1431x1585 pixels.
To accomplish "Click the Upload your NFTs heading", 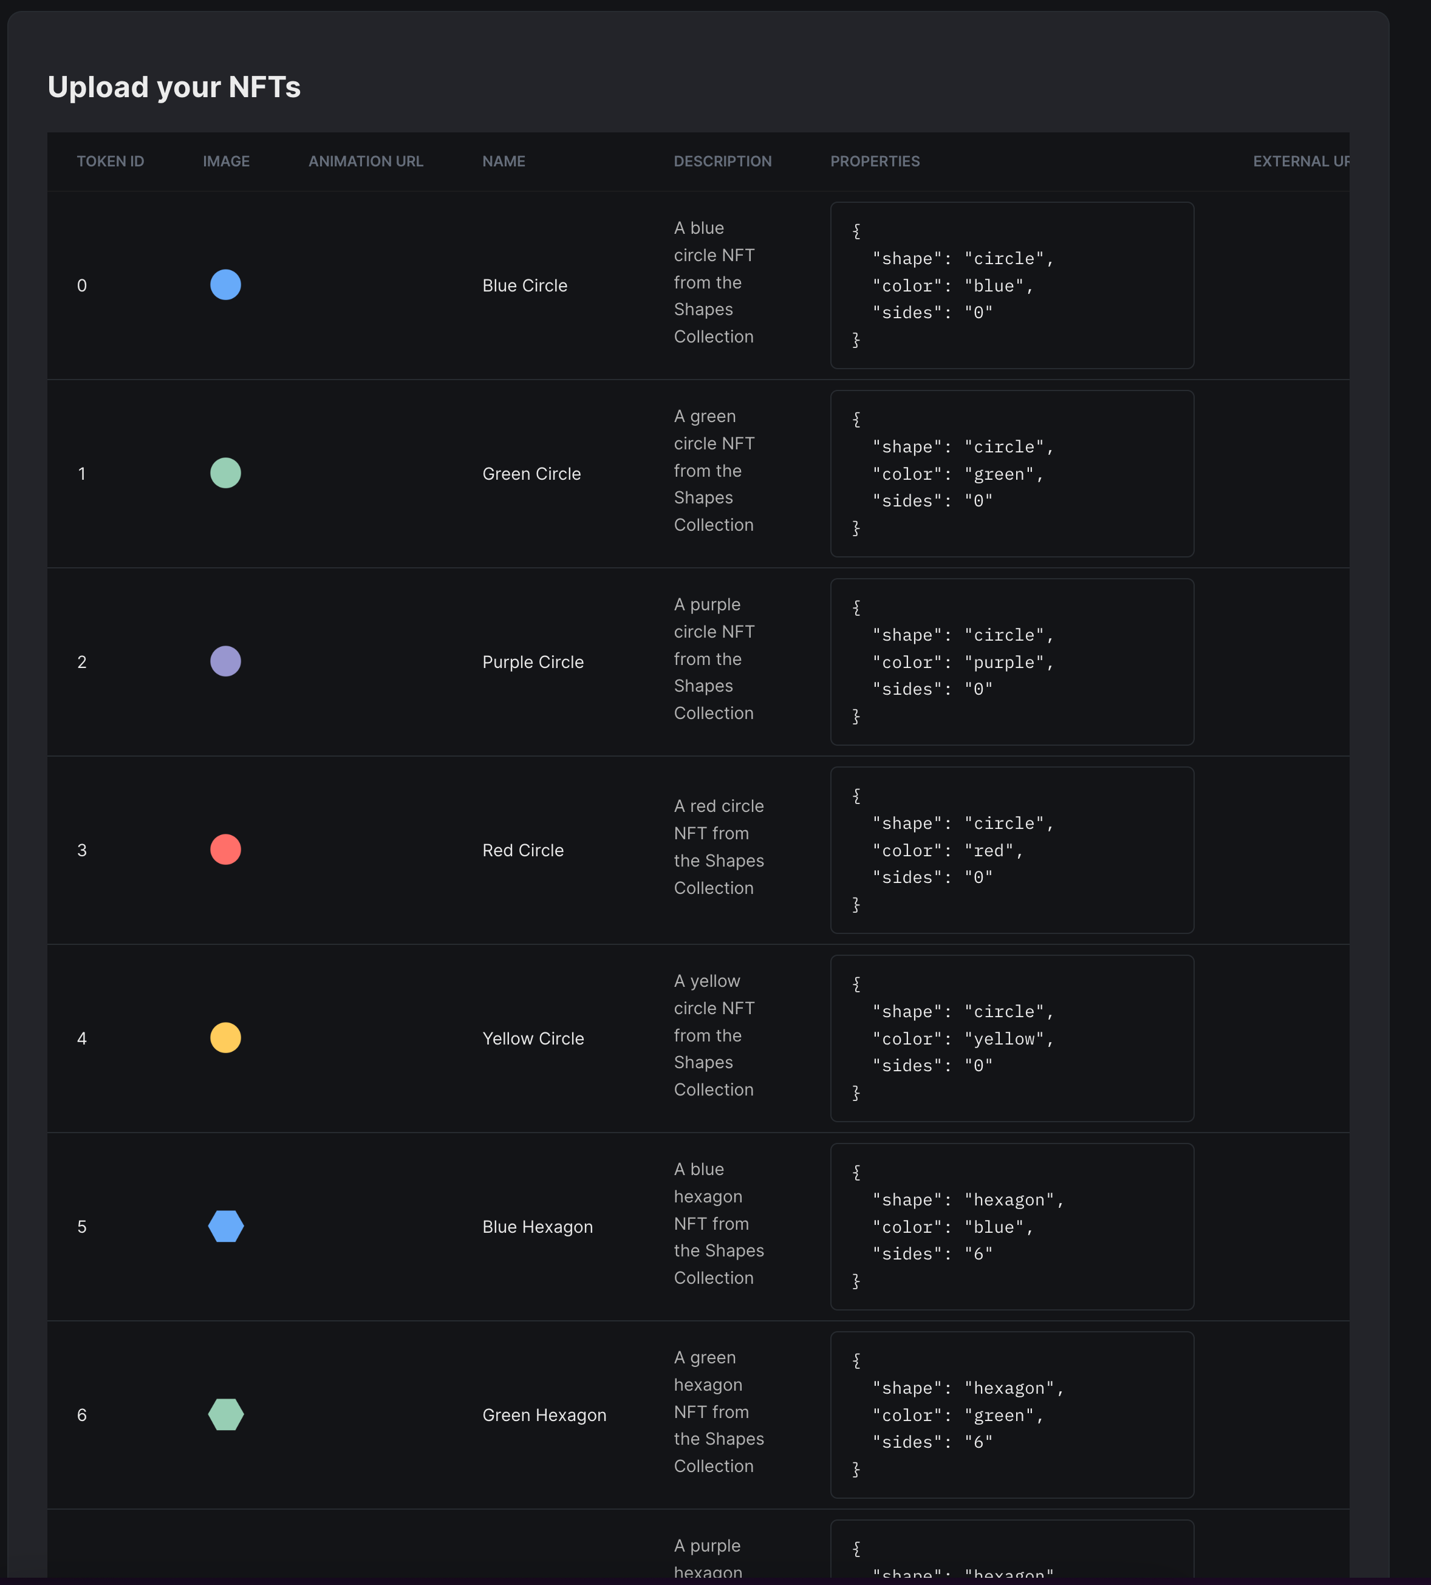I will tap(174, 87).
